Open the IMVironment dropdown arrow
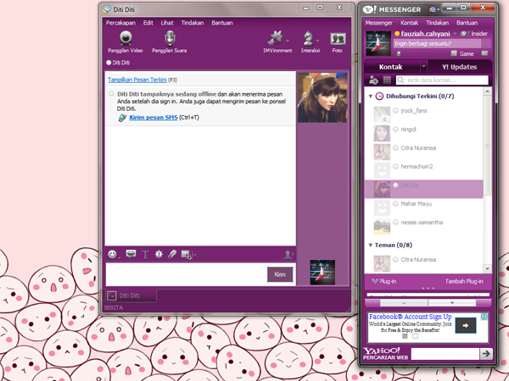509x381 pixels. (288, 41)
